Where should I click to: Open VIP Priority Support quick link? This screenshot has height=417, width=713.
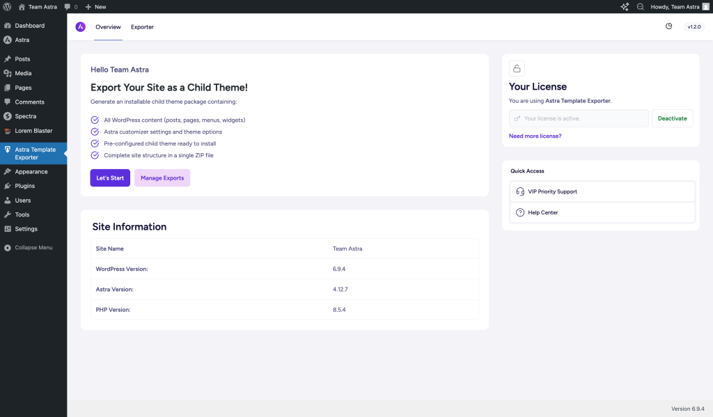click(x=602, y=191)
